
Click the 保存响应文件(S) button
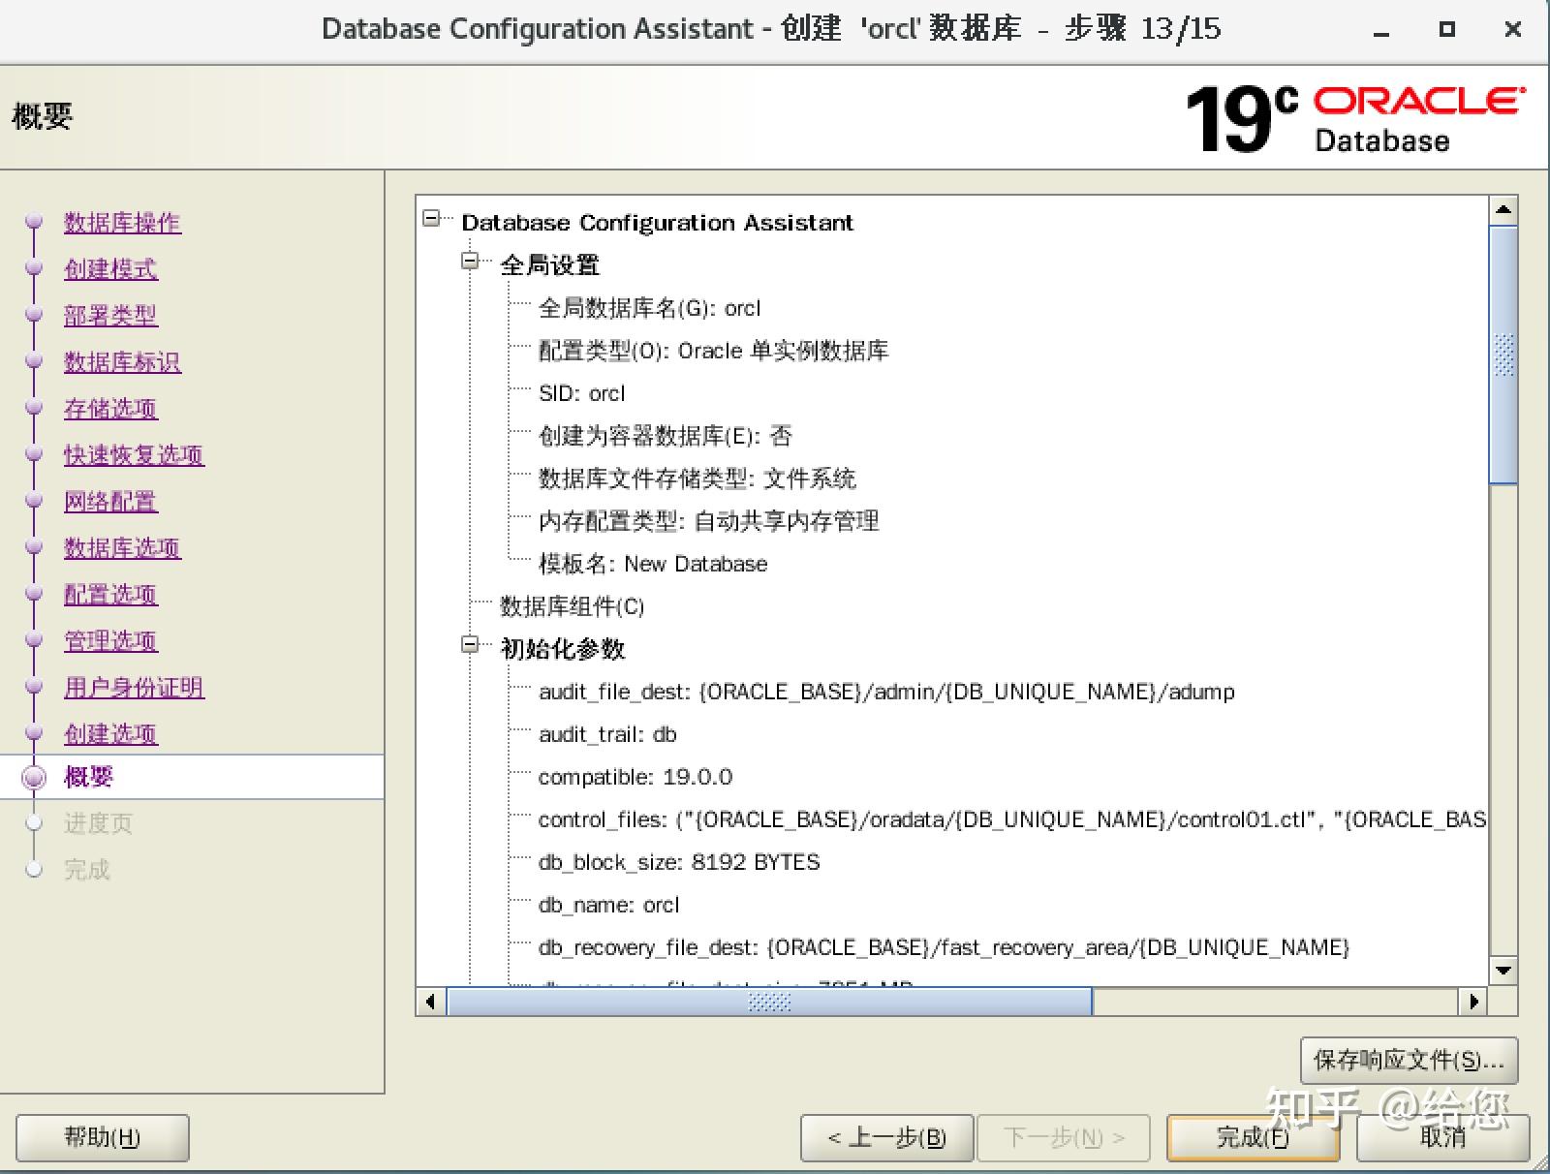click(1410, 1060)
